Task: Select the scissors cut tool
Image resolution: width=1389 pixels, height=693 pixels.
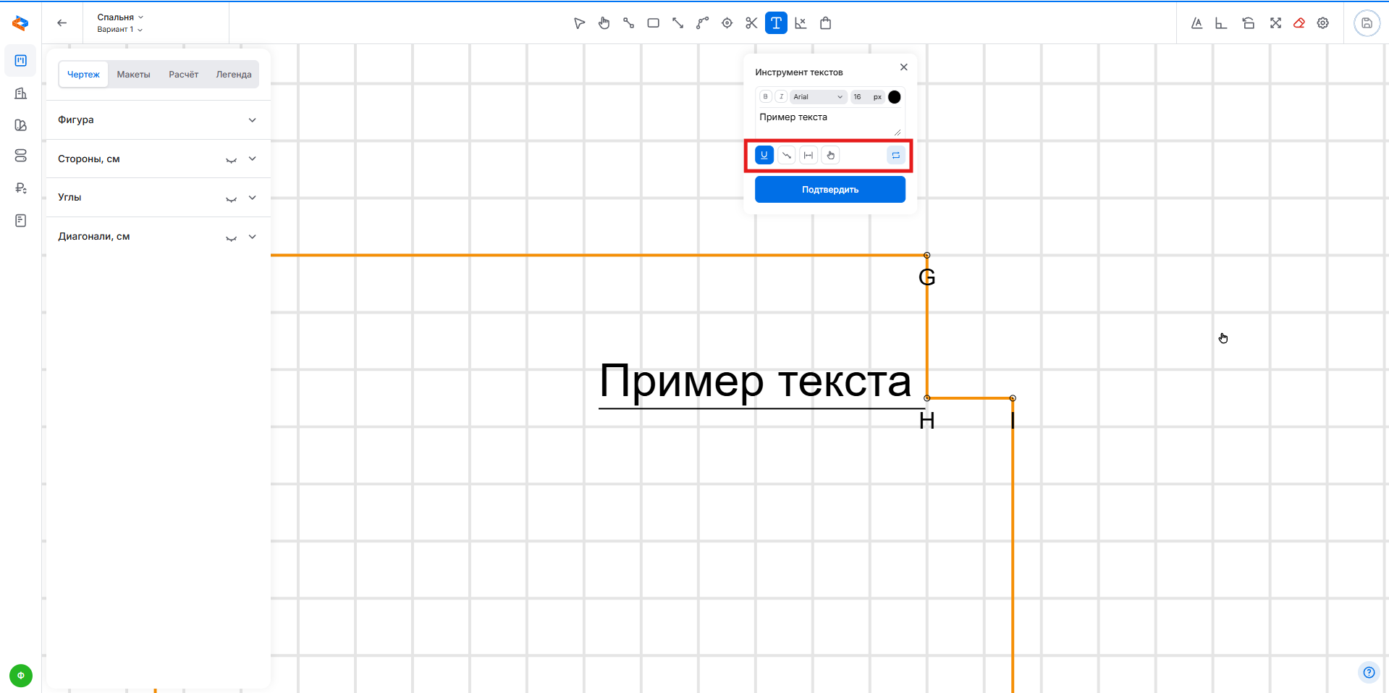Action: pos(751,23)
